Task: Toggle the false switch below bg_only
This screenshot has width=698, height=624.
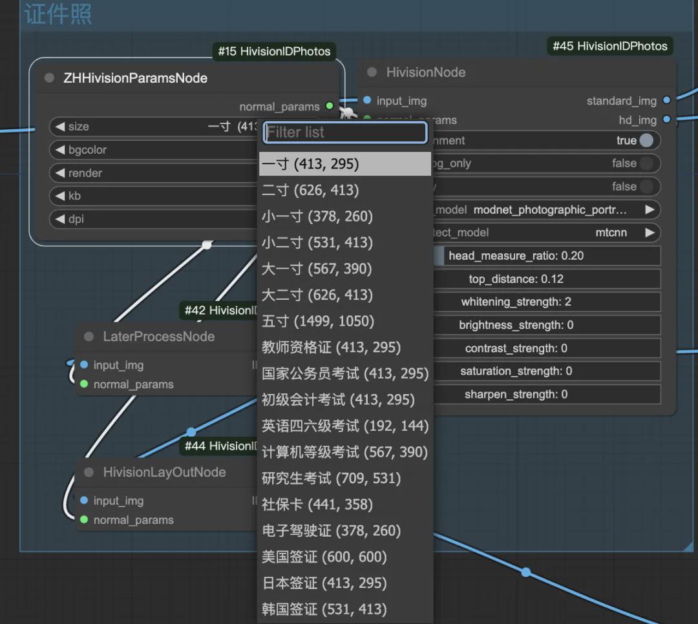Action: click(x=646, y=187)
